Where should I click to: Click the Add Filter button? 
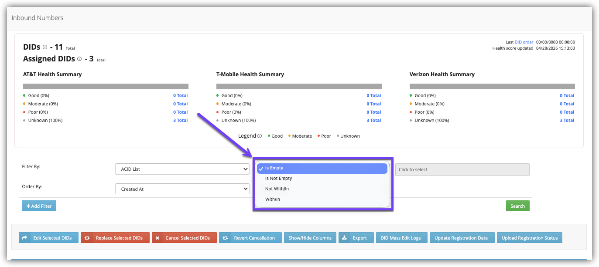coord(39,206)
